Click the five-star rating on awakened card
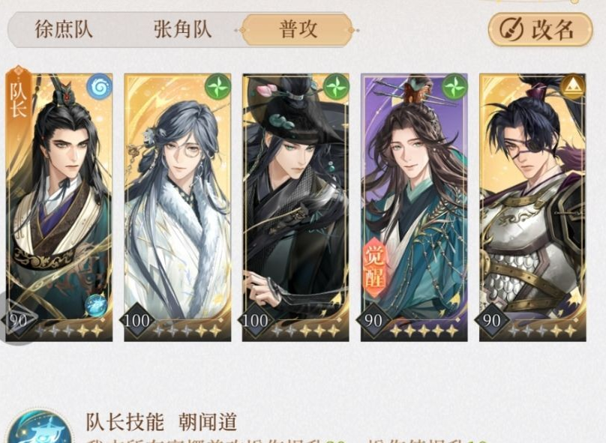The width and height of the screenshot is (606, 443). pos(424,331)
